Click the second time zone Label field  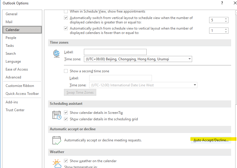point(121,78)
